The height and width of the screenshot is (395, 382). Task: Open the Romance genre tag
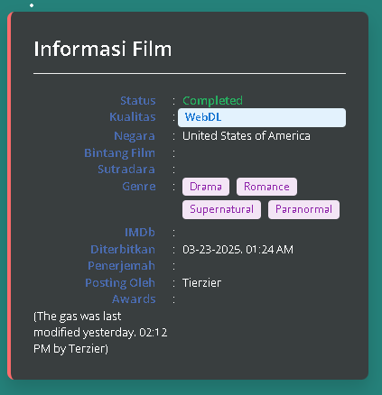tap(266, 187)
